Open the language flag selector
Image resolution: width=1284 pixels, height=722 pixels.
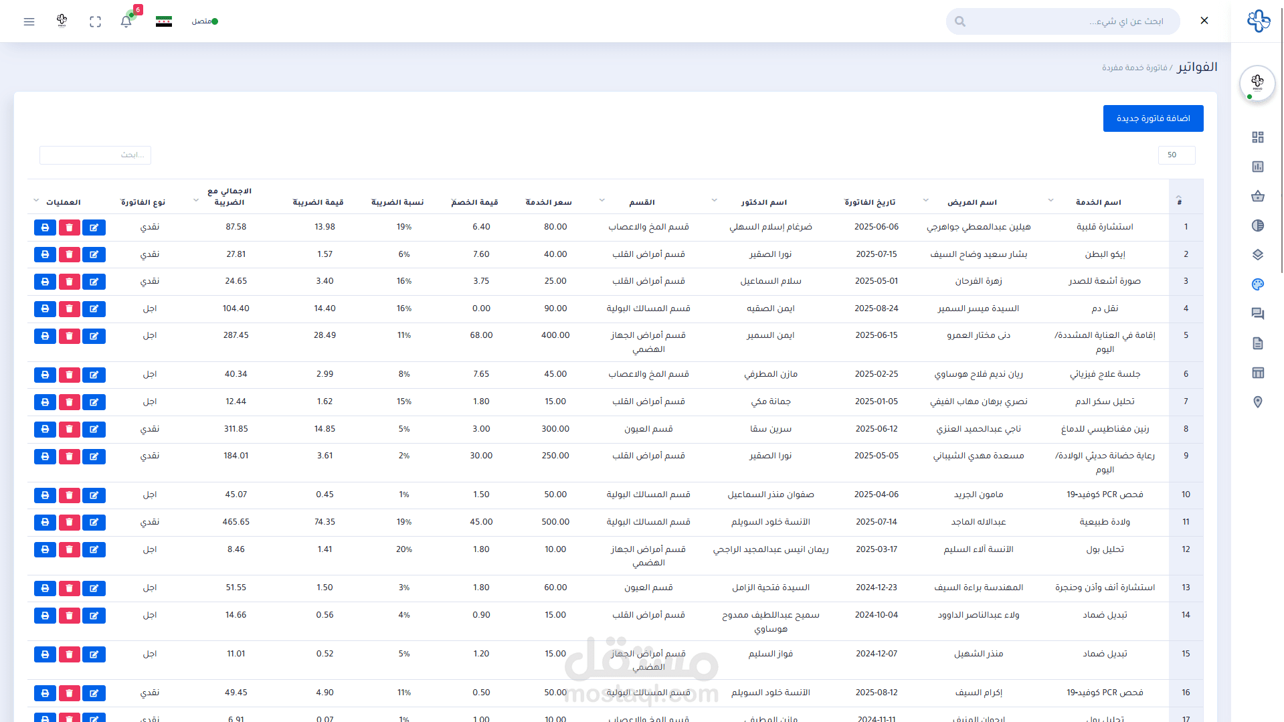point(164,21)
